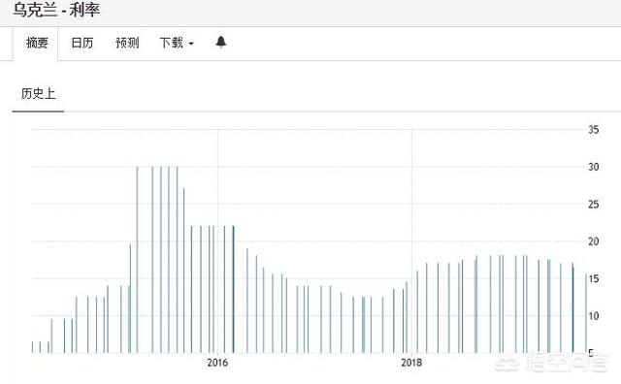
Task: Click the 2016 x-axis label
Action: click(x=217, y=363)
